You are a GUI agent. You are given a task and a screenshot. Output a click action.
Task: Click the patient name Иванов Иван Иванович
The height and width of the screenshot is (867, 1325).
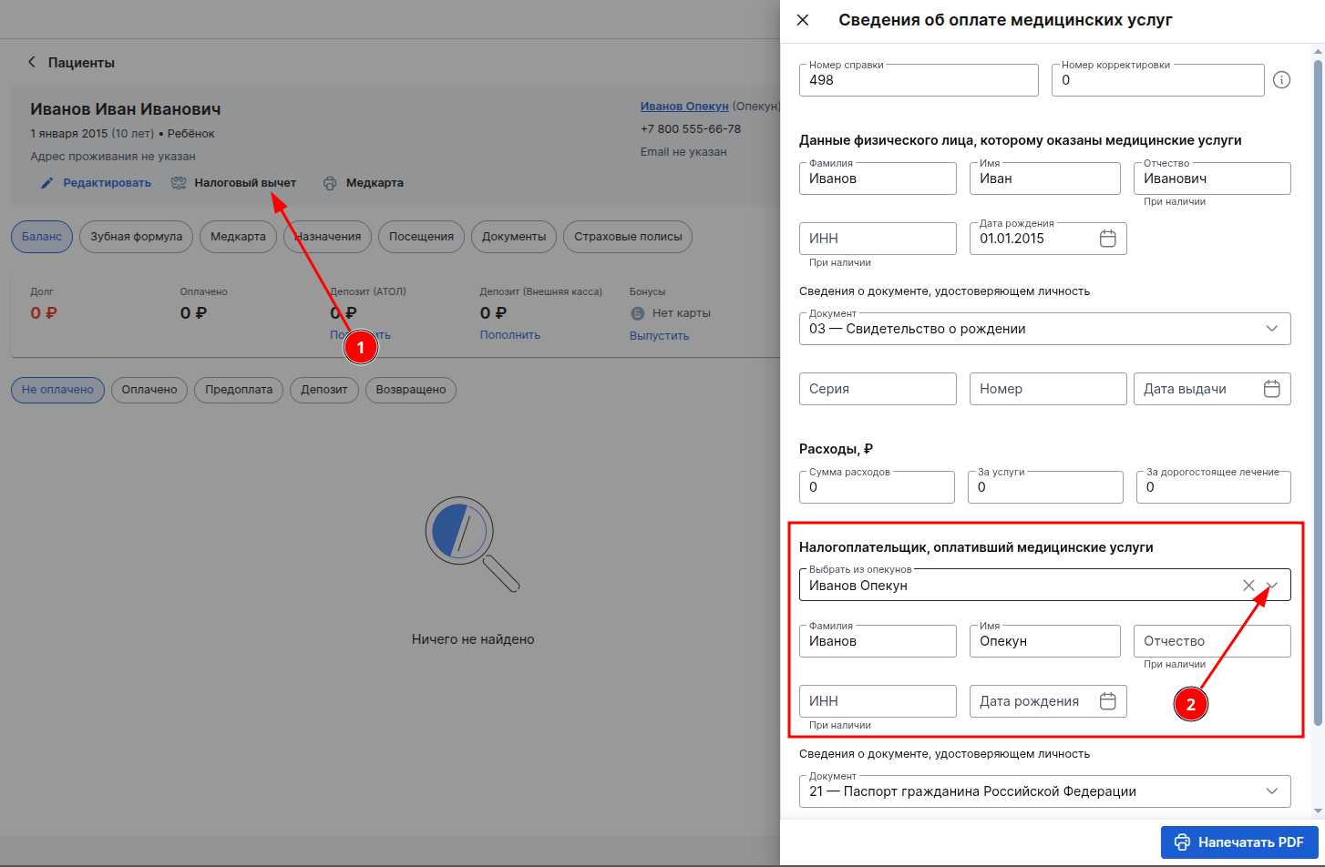click(126, 109)
